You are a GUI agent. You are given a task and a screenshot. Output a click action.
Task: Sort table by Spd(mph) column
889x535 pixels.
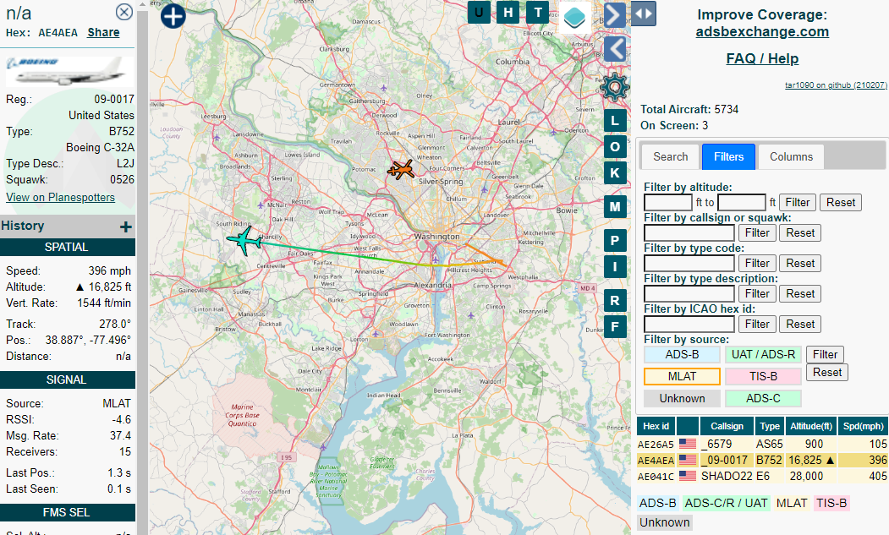pyautogui.click(x=863, y=426)
